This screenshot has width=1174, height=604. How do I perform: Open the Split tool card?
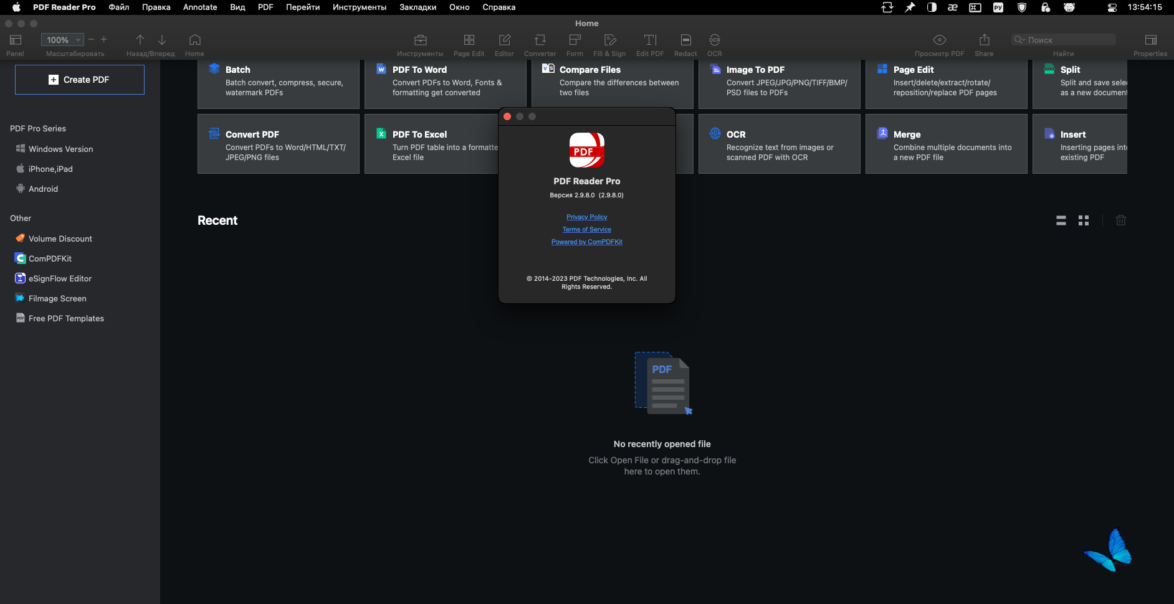tap(1080, 84)
